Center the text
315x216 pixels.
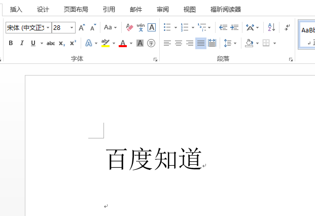click(x=179, y=43)
